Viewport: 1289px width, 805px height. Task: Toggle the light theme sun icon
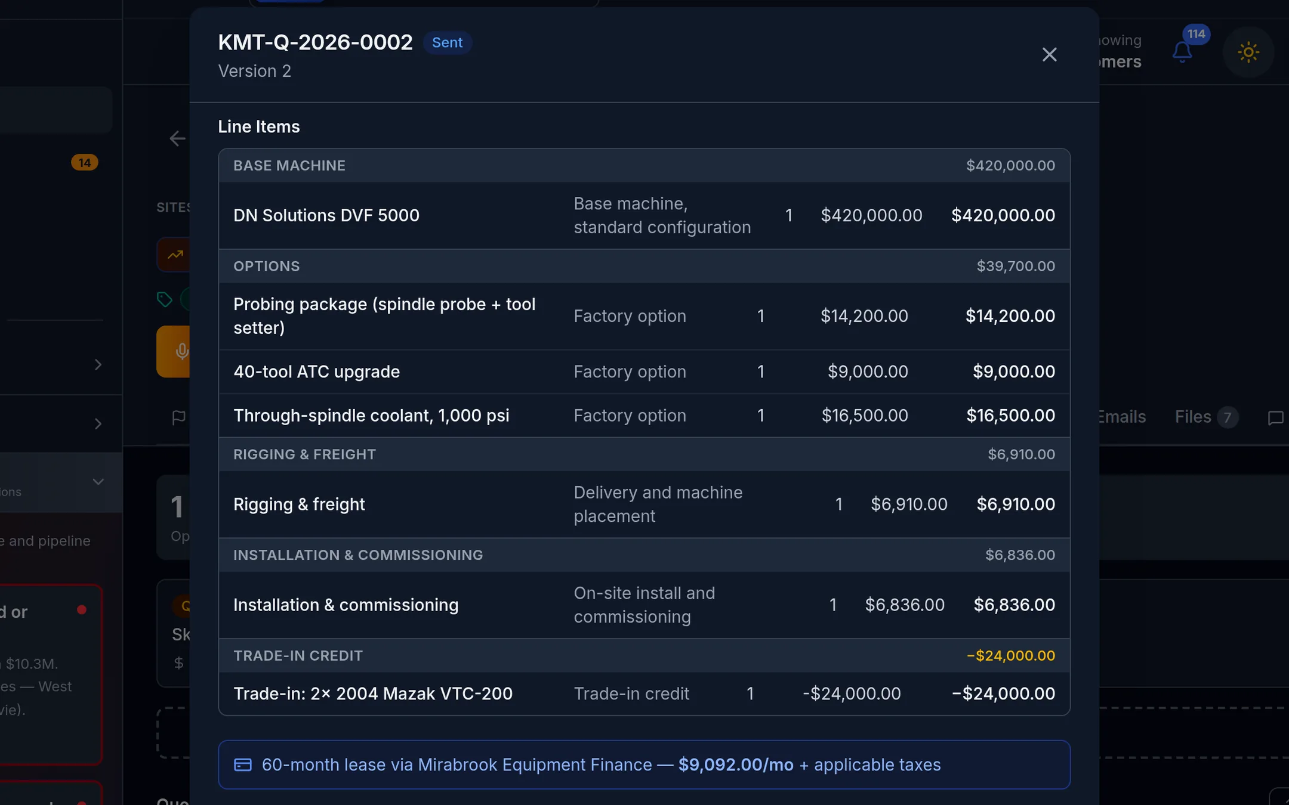pos(1248,52)
